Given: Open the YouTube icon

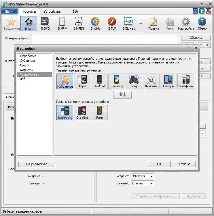Looking at the screenshot, I should 209,11.
